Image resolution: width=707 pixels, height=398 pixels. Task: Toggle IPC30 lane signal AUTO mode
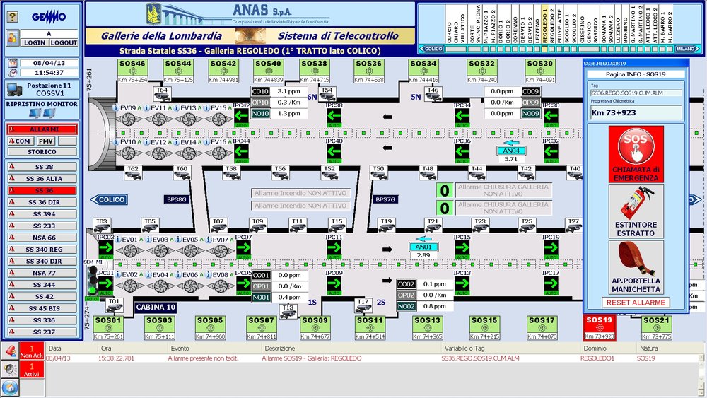pos(551,117)
